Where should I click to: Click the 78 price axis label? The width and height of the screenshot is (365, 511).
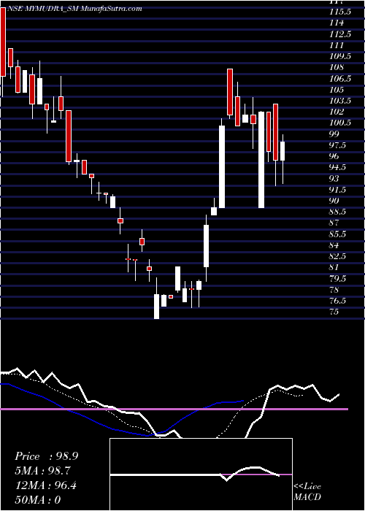(x=334, y=290)
